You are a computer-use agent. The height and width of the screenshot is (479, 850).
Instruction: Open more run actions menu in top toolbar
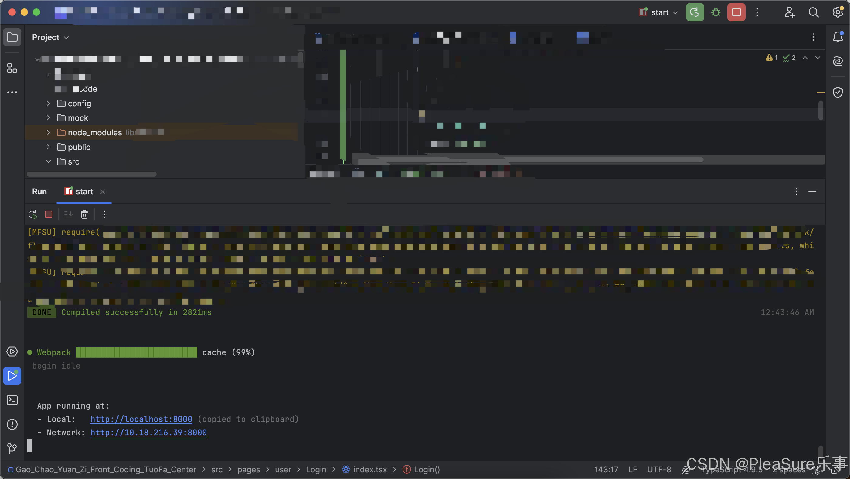pyautogui.click(x=757, y=12)
